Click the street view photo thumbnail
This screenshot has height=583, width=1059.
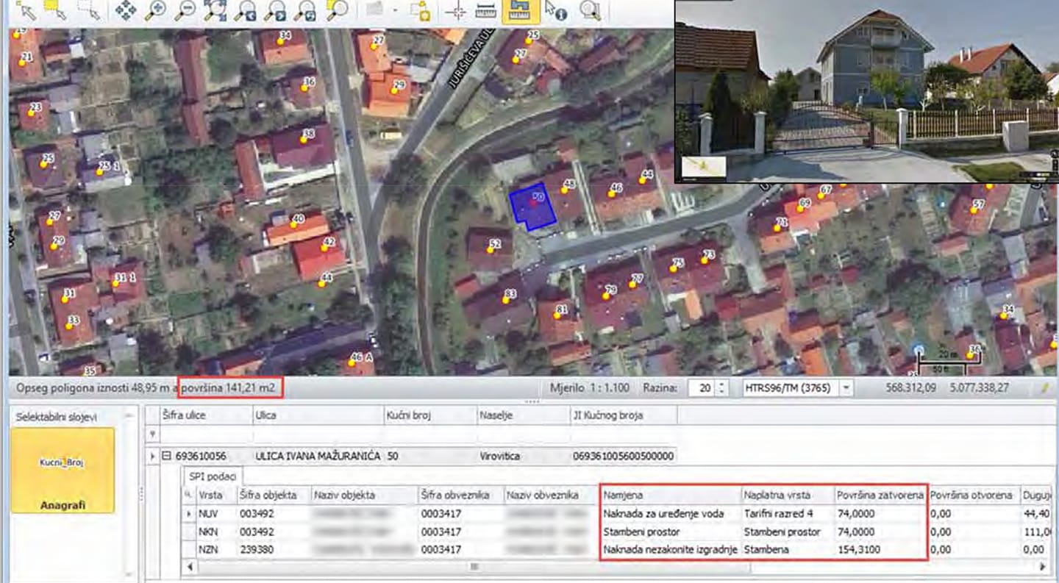coord(866,90)
